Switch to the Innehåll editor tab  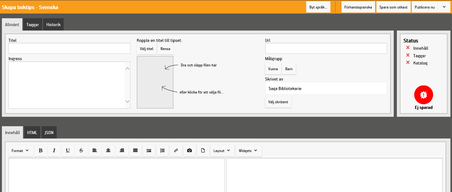pyautogui.click(x=13, y=133)
